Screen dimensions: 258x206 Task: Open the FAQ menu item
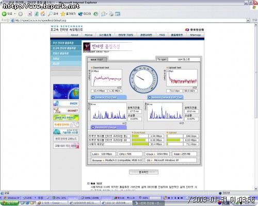click(162, 35)
